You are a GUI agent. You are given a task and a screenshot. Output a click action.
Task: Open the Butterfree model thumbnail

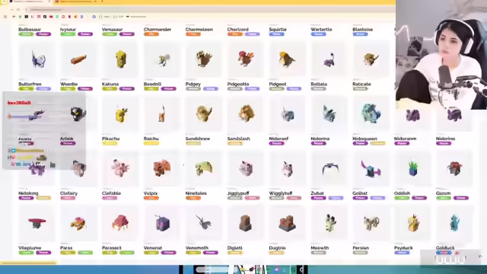37,59
